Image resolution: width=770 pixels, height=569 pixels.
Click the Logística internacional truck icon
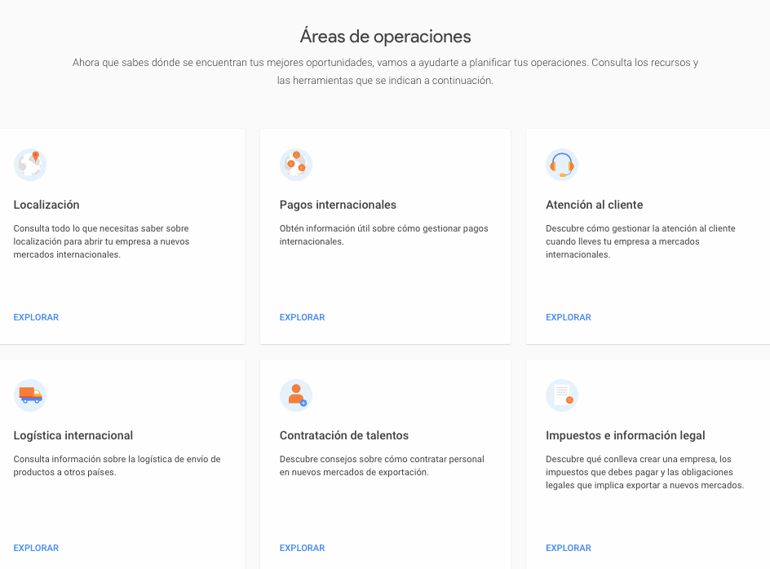[30, 395]
